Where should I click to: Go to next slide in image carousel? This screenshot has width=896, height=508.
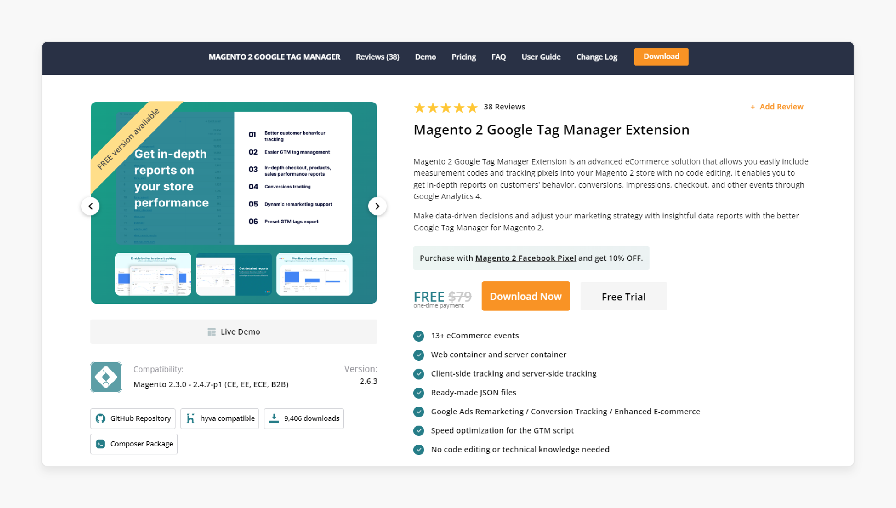(377, 206)
